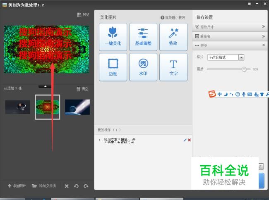Rotate image counterclockwise icon
The image size is (269, 200).
pyautogui.click(x=76, y=186)
